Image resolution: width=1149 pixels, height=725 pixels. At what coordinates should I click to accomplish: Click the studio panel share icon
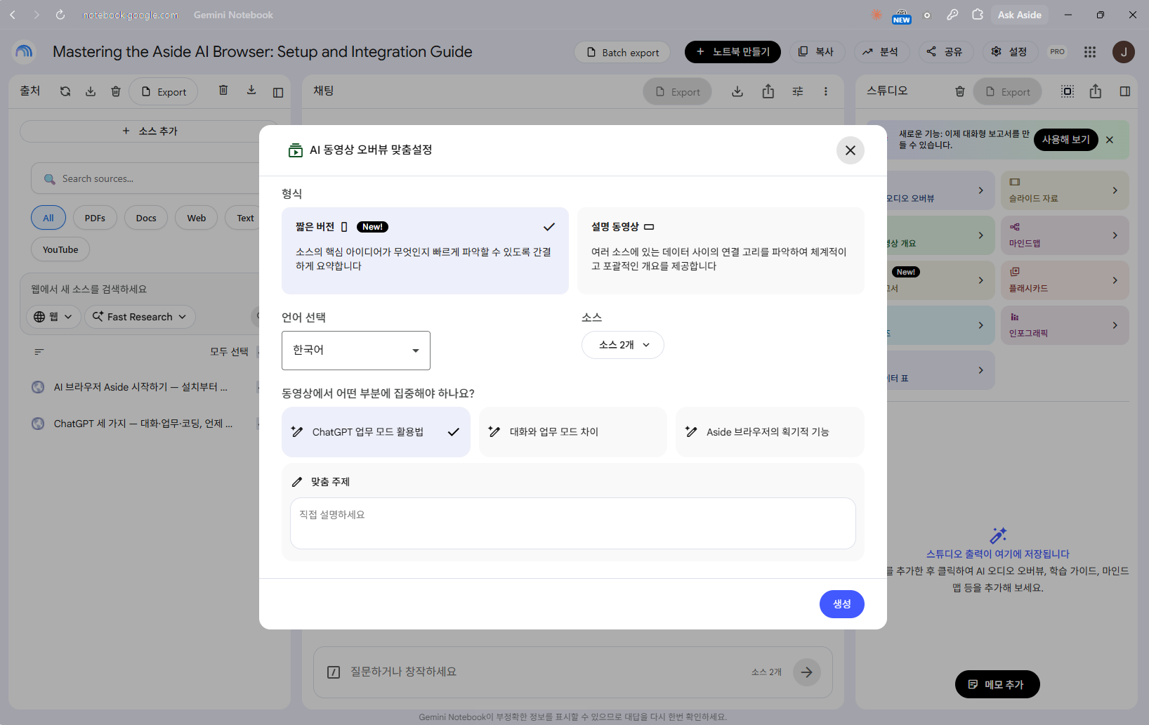click(x=1096, y=91)
